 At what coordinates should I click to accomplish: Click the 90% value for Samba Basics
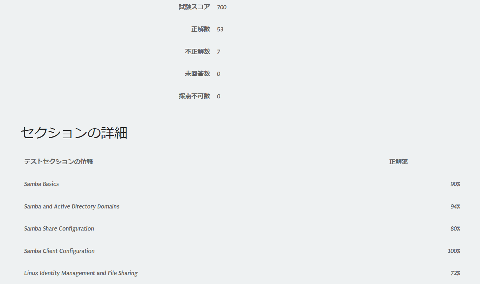(455, 184)
